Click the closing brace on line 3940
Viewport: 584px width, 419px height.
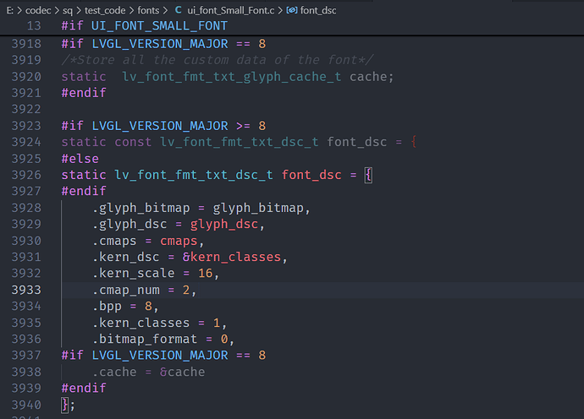click(64, 405)
